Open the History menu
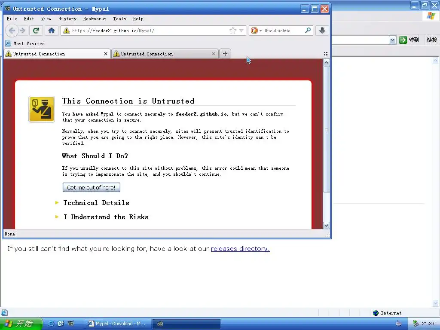This screenshot has height=330, width=440. 67,18
